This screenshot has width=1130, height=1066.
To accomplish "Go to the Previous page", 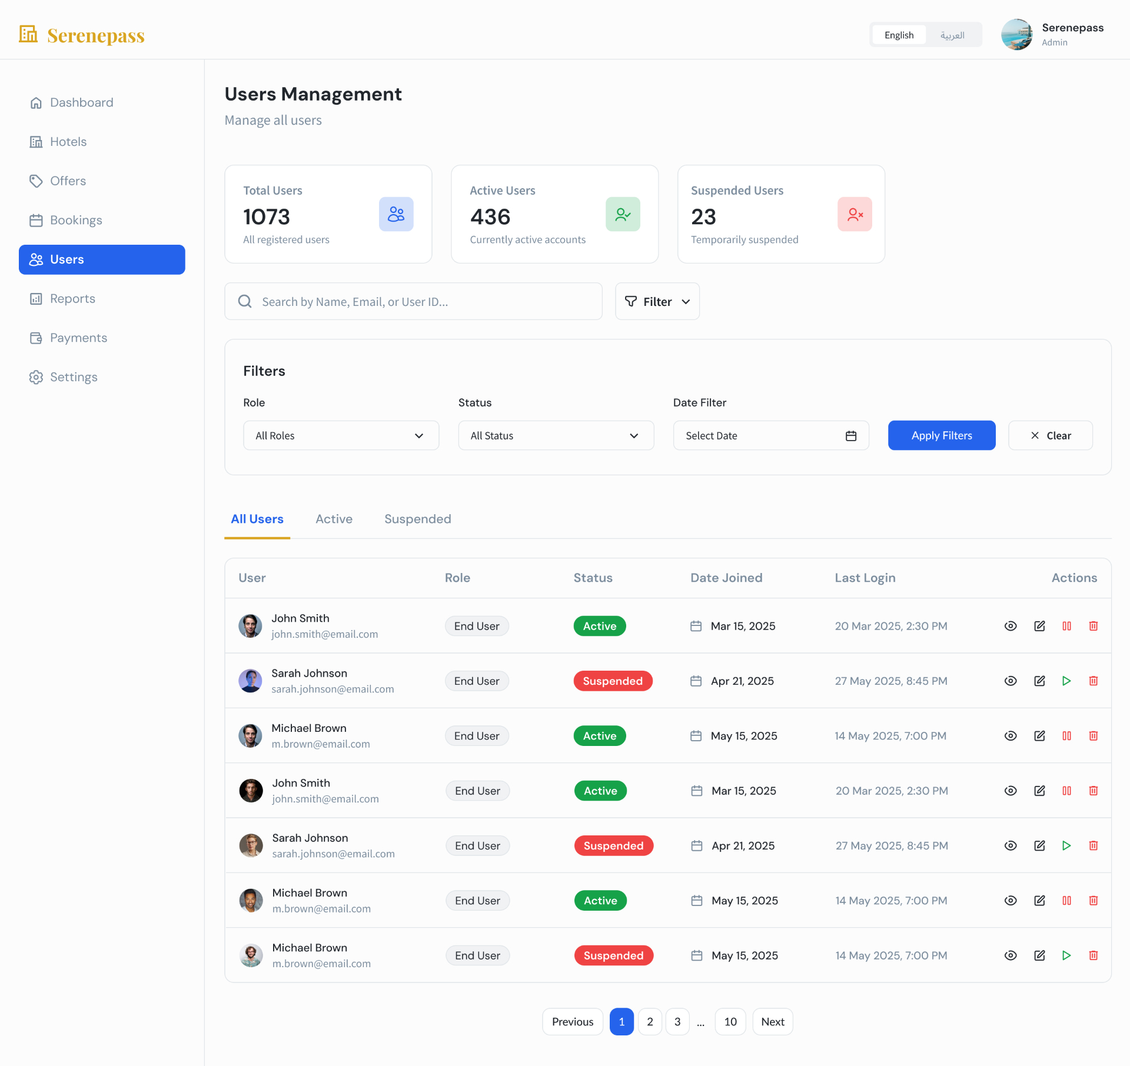I will 573,1022.
